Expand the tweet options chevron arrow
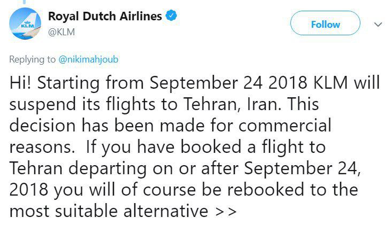The image size is (392, 225). [x=378, y=25]
